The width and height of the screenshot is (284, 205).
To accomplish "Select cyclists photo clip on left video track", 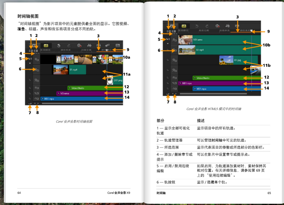I will click(x=68, y=59).
